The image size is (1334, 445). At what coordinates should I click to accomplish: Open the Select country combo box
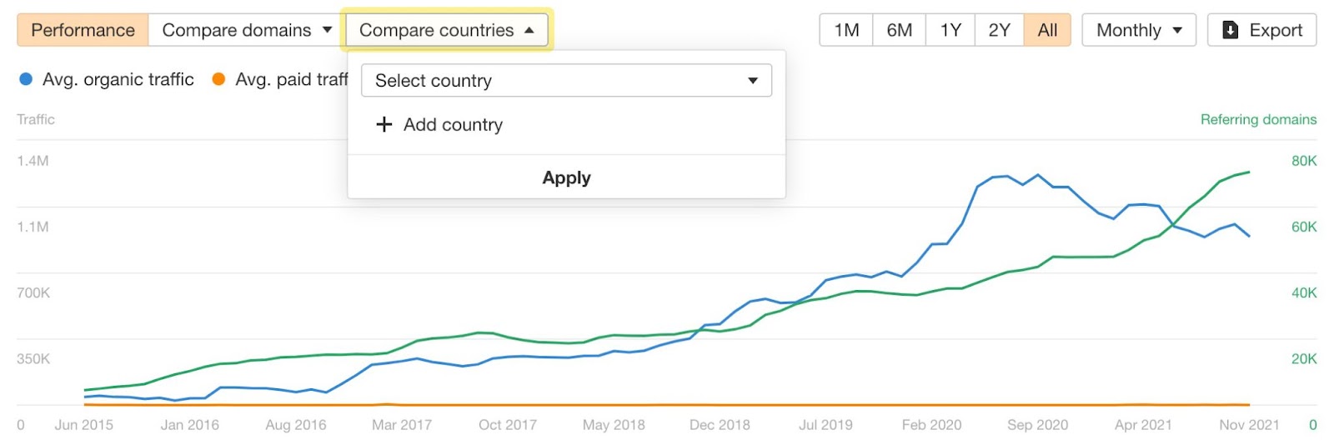click(566, 81)
